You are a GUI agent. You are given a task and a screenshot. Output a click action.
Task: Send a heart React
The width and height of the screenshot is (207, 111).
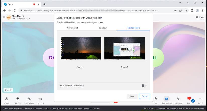[189, 99]
